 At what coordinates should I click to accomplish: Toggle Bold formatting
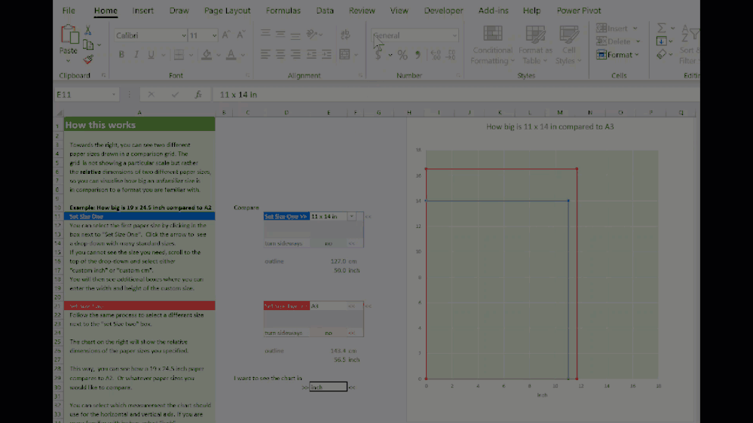tap(121, 55)
